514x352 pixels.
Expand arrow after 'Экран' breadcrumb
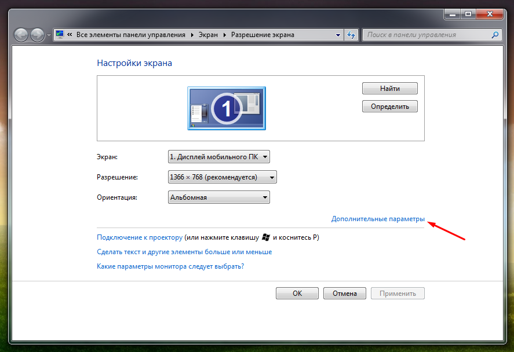[x=224, y=35]
